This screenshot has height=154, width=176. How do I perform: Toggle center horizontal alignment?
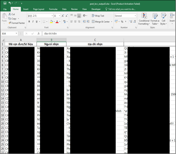(75, 21)
